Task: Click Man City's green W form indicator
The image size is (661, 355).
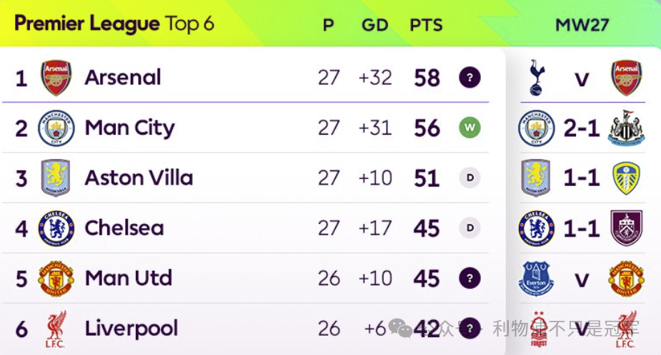Action: 469,128
